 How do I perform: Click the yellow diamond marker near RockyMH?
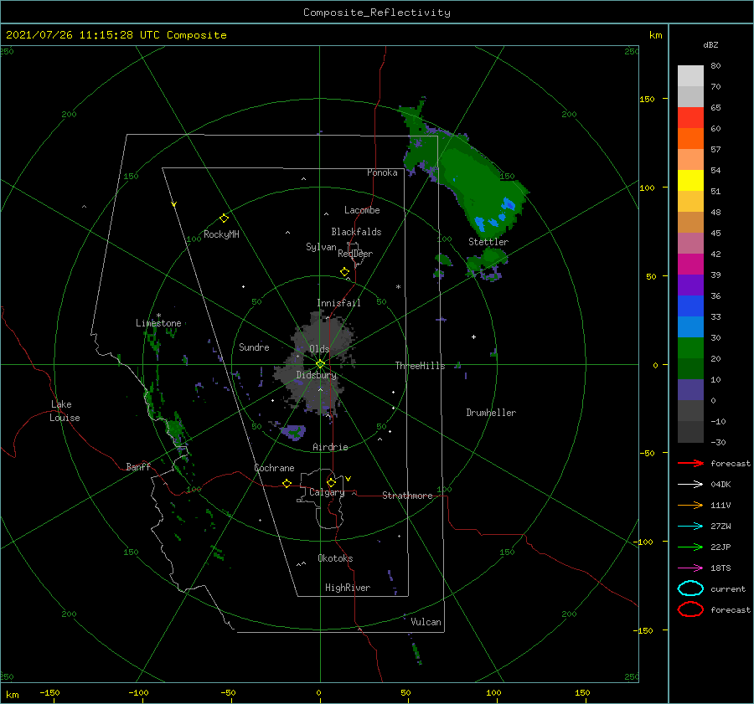pyautogui.click(x=224, y=218)
